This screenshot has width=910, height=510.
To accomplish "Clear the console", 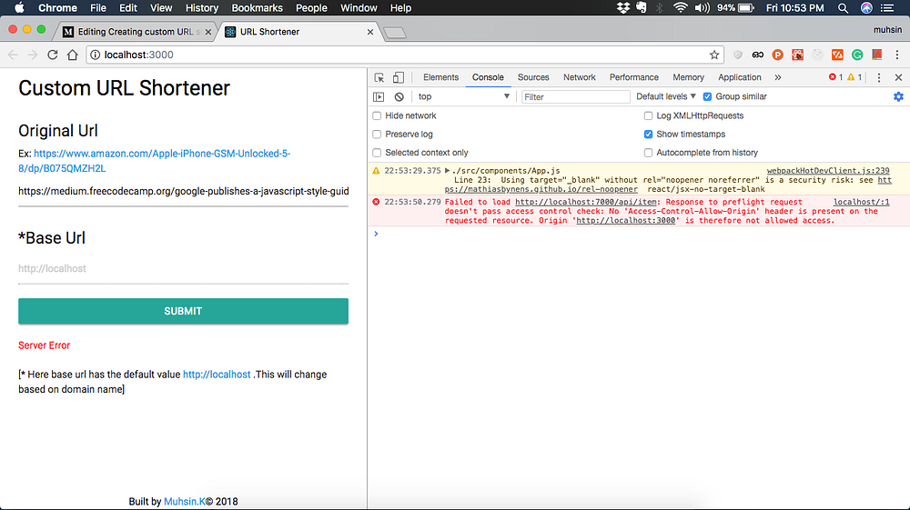I will coord(399,96).
